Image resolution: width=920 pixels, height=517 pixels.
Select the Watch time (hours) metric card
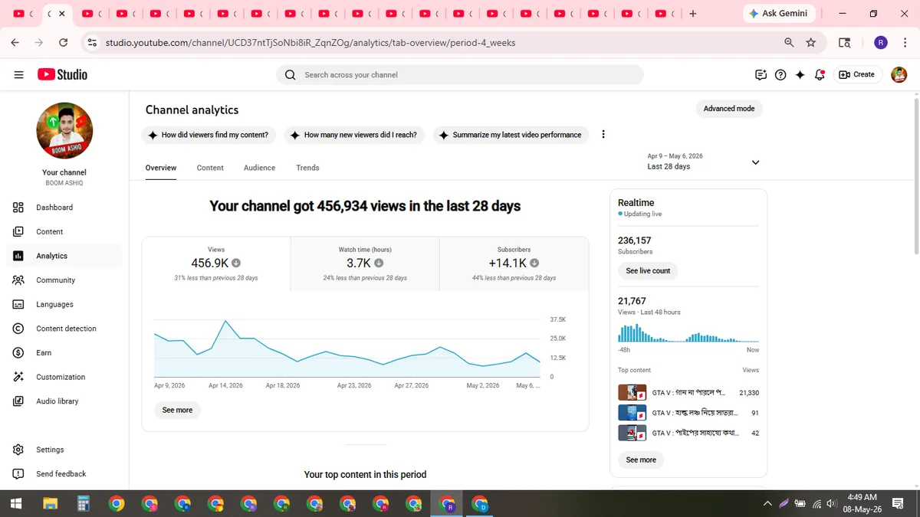coord(365,264)
